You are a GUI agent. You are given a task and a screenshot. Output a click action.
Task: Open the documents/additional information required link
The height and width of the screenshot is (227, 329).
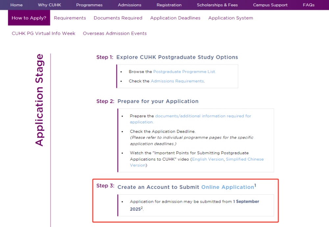(x=203, y=116)
